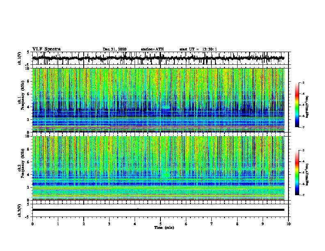This screenshot has width=325, height=251.
Task: Click time axis tick label '2'
Action: 84,224
